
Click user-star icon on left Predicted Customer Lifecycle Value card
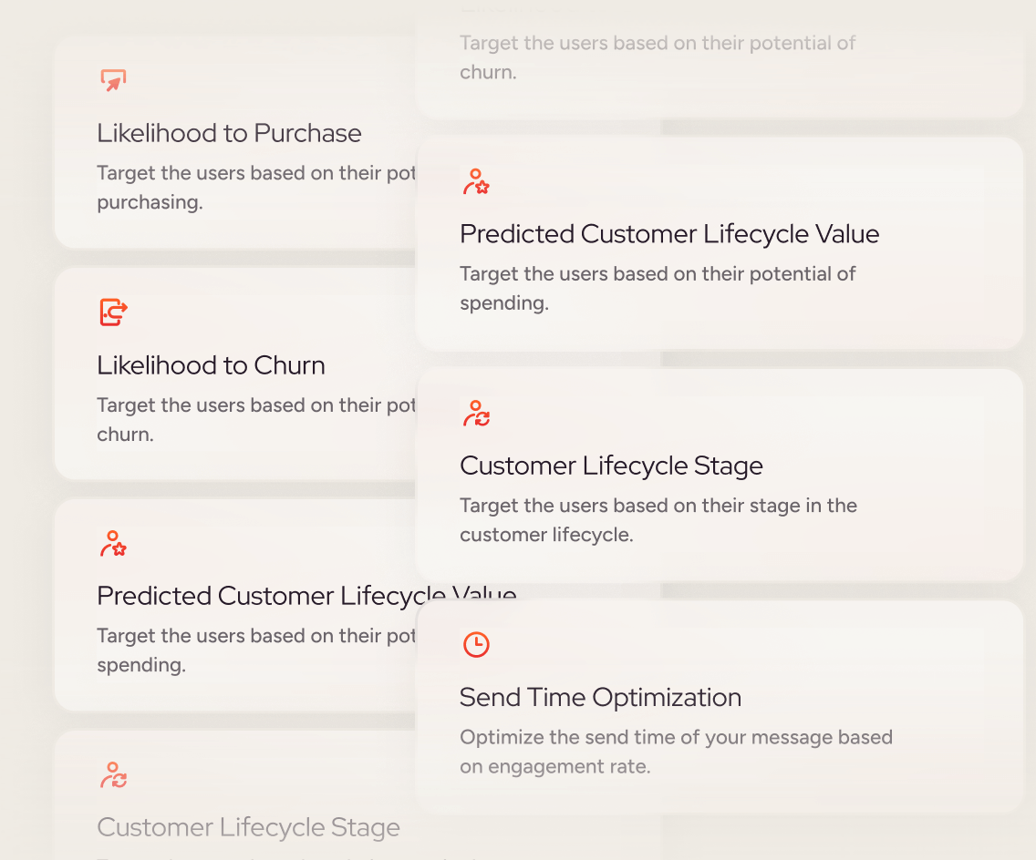[x=113, y=544]
